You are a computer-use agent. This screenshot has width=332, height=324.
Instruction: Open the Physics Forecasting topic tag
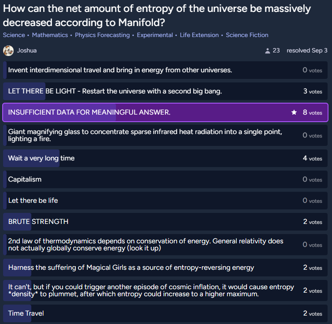pyautogui.click(x=102, y=35)
